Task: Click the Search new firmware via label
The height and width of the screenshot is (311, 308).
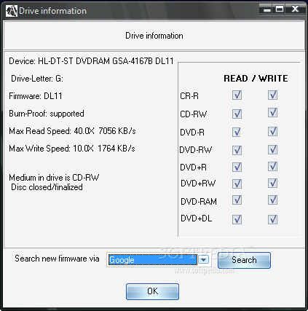Action: 57,259
